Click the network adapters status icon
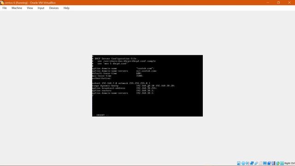Image resolution: width=295 pixels, height=166 pixels. click(252, 163)
